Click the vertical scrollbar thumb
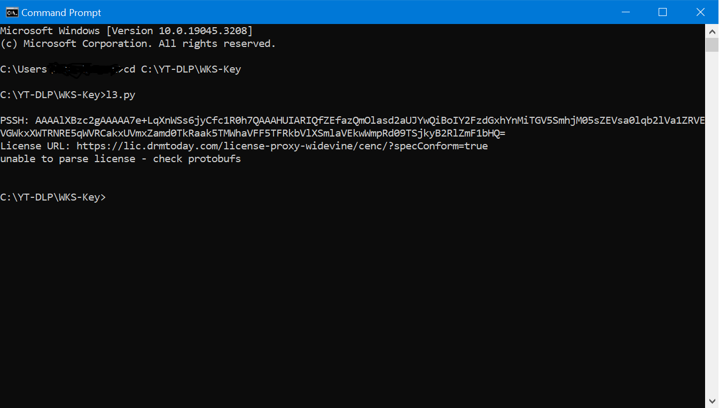The width and height of the screenshot is (719, 408). [712, 45]
